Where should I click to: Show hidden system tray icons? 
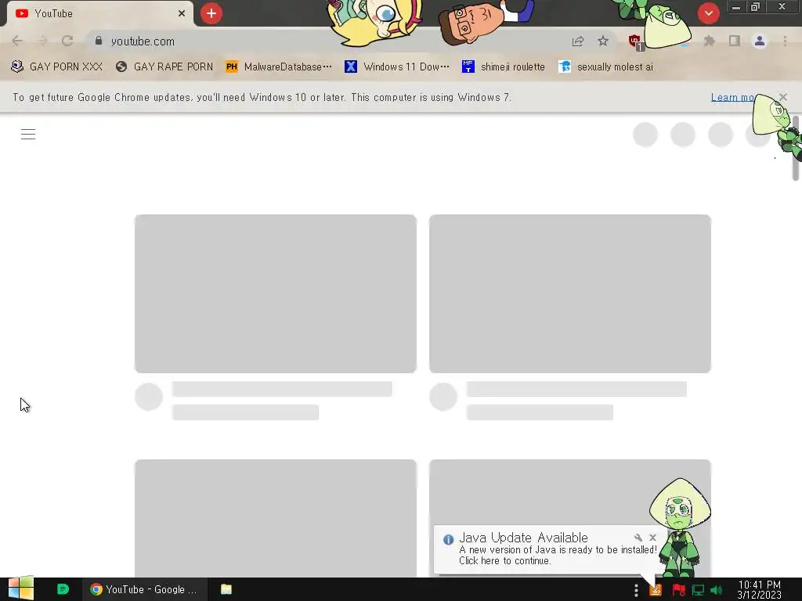636,590
